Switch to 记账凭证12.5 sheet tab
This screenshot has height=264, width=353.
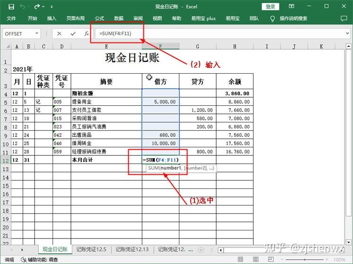(91, 249)
